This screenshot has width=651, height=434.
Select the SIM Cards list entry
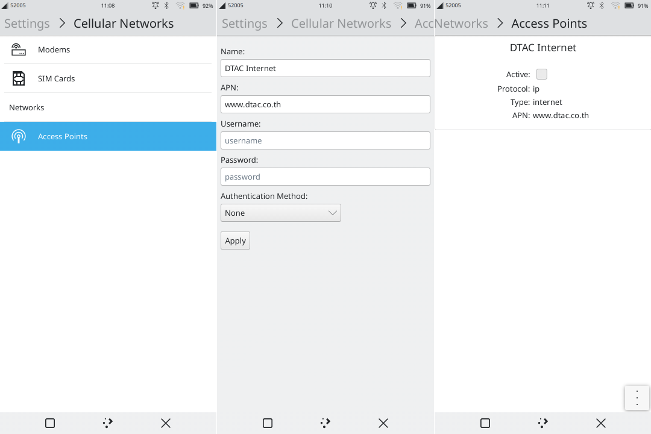point(108,78)
